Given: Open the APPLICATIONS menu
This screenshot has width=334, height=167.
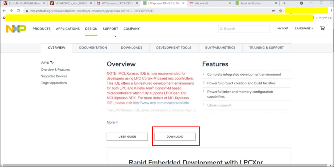Looking at the screenshot, I should (x=68, y=29).
